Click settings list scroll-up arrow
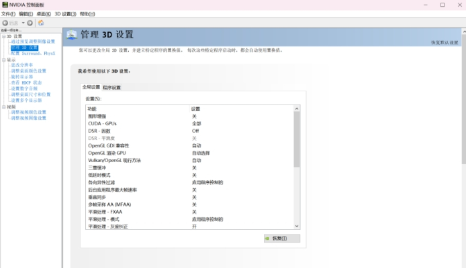466x268 pixels. click(297, 109)
